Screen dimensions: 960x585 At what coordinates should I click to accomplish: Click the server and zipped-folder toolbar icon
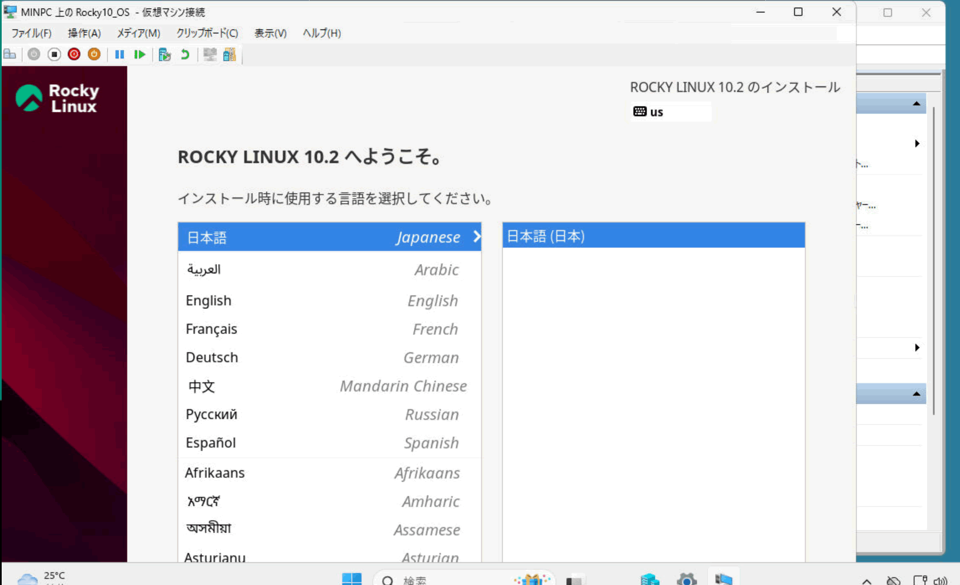tap(229, 54)
